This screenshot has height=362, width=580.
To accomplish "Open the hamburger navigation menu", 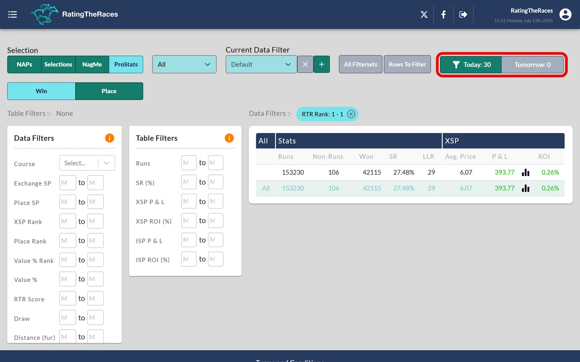I will [13, 14].
